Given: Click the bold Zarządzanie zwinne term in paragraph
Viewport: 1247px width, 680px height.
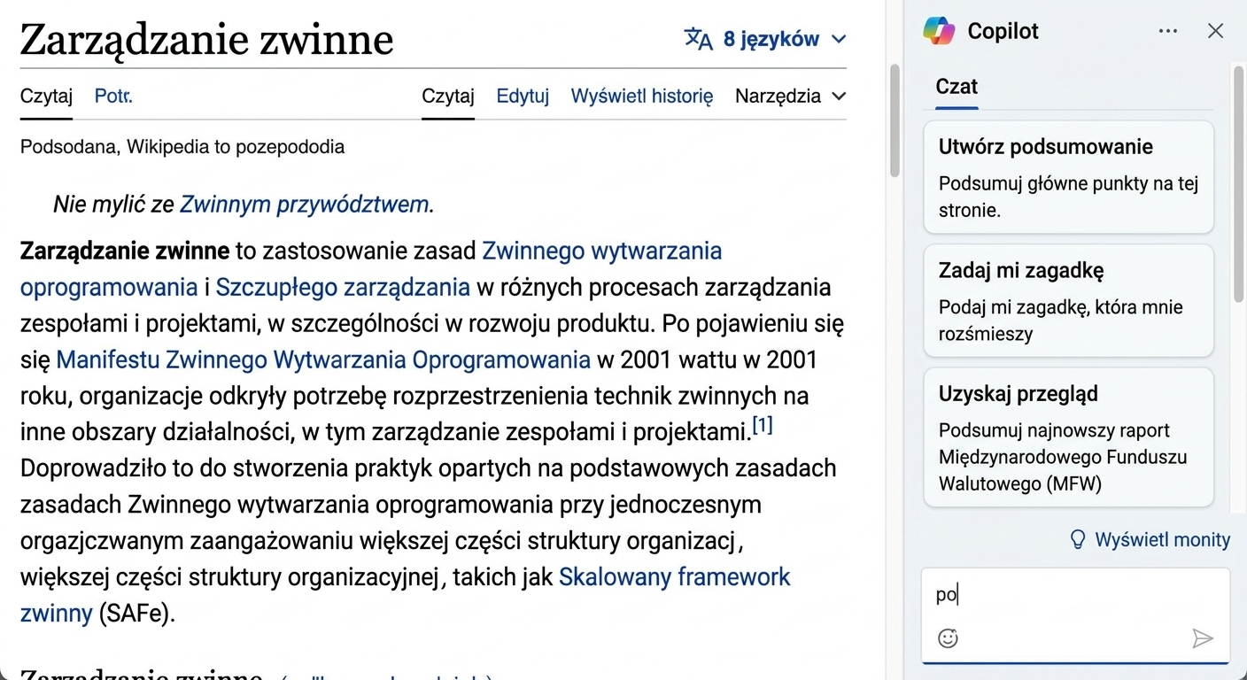Looking at the screenshot, I should coord(125,251).
